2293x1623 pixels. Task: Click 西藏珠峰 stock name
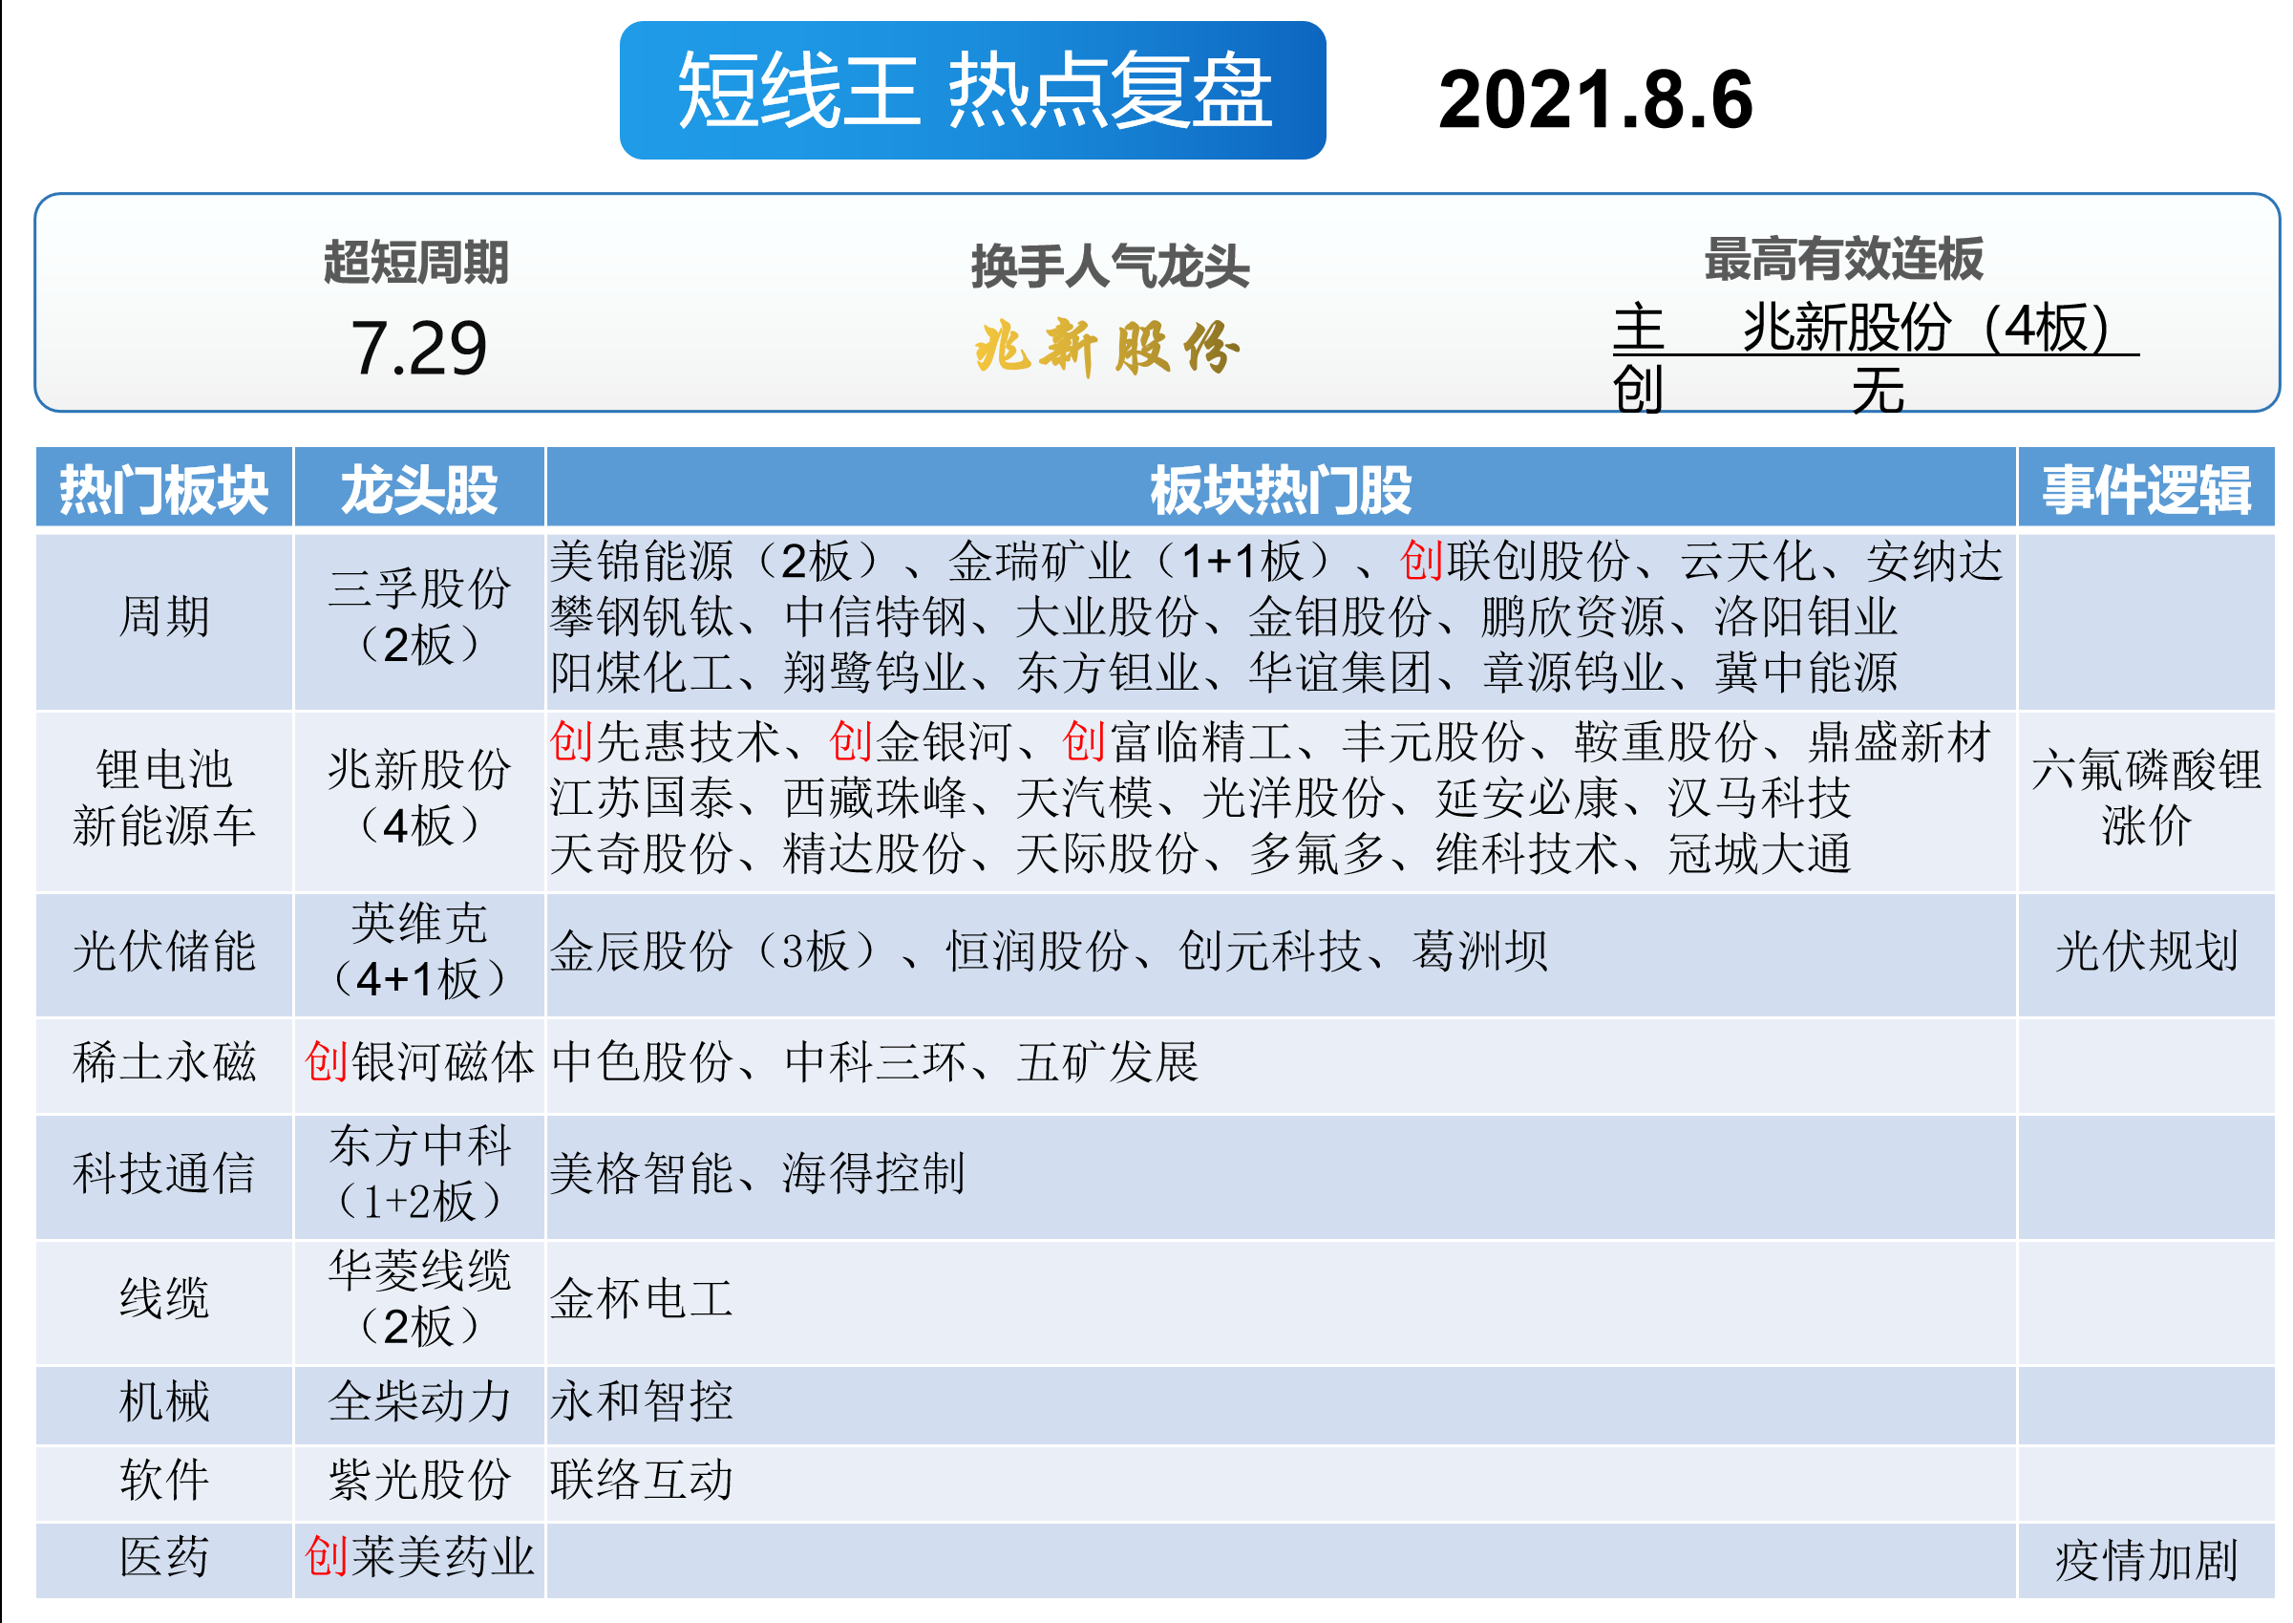(875, 799)
